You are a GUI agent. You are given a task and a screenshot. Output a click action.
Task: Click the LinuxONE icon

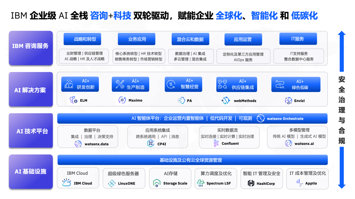112,183
